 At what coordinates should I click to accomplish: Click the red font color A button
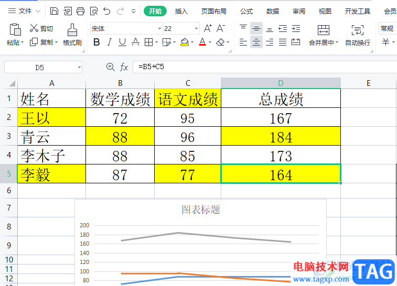pyautogui.click(x=202, y=42)
